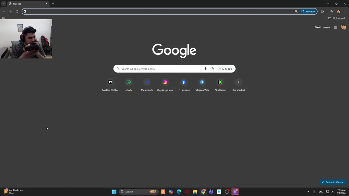Open the Gmail link
Screen dimensions: 349x196
pyautogui.click(x=318, y=27)
